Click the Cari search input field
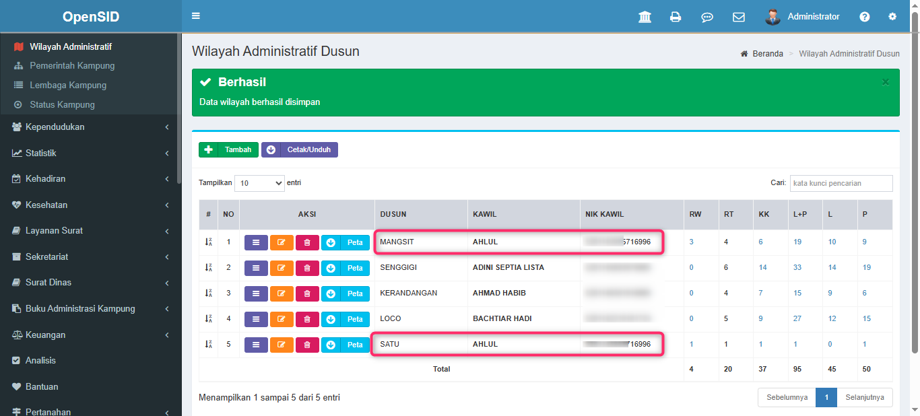920x416 pixels. coord(841,183)
